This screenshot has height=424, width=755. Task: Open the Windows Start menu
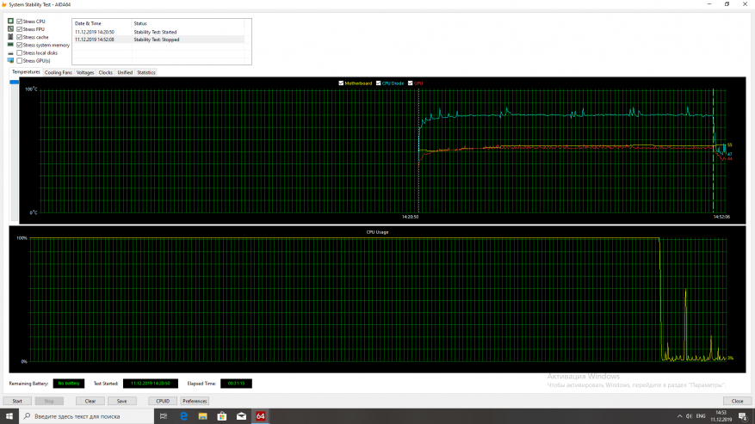click(9, 416)
